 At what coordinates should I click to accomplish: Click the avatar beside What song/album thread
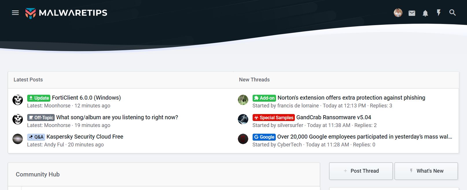click(18, 119)
